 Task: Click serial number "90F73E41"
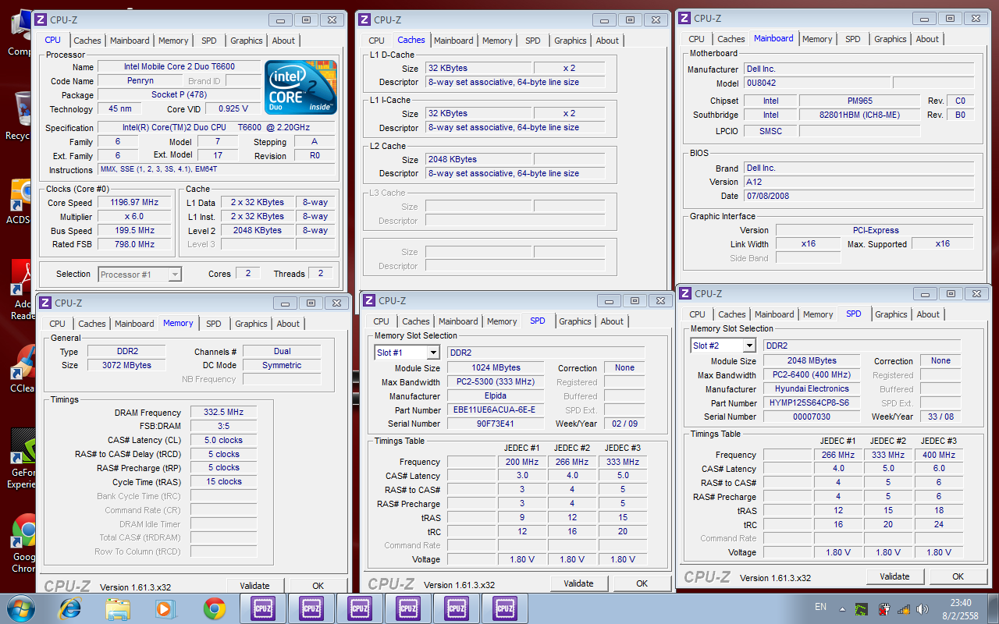(496, 424)
